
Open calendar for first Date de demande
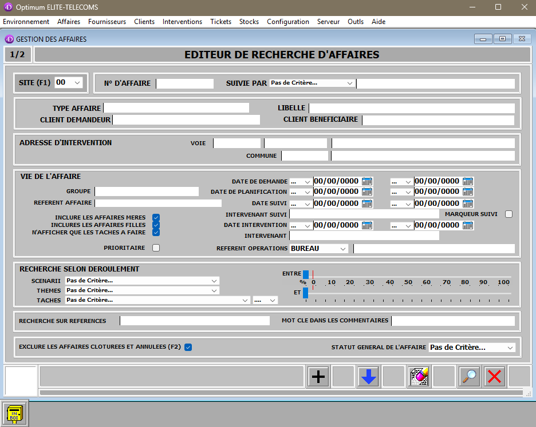click(367, 181)
